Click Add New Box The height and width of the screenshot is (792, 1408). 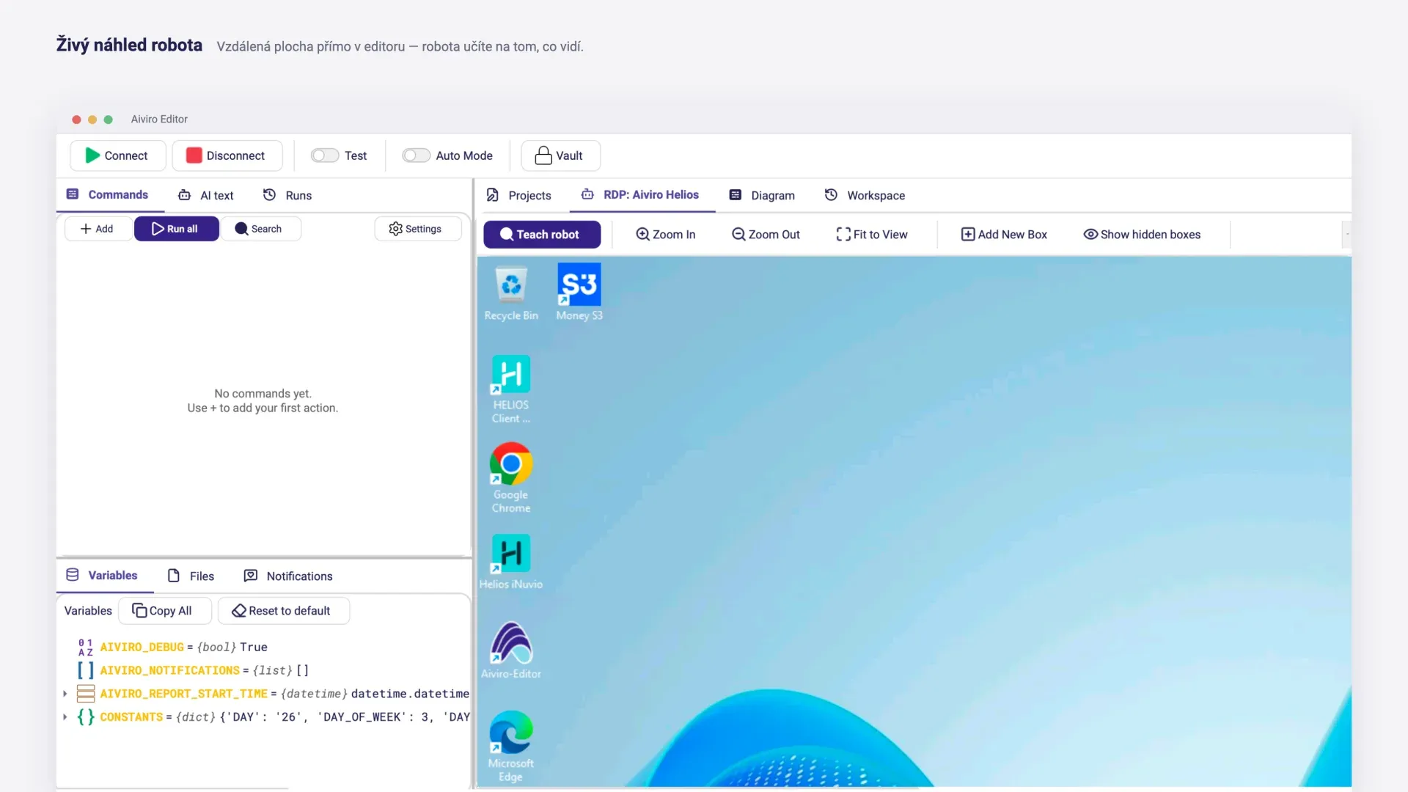pos(1004,235)
